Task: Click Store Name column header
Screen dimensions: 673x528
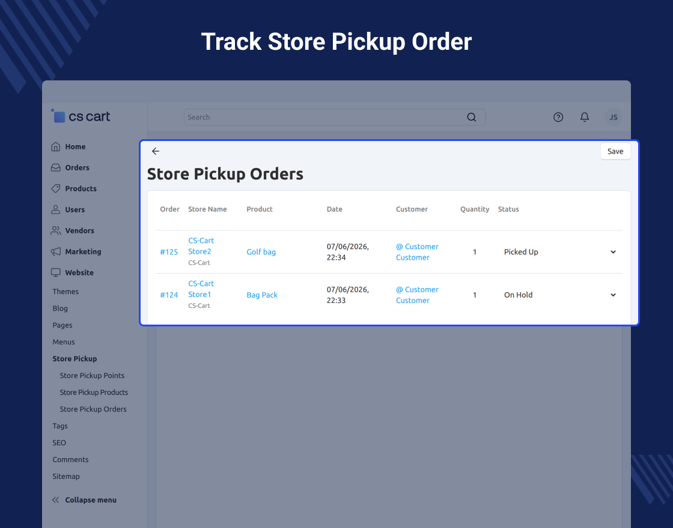Action: coord(207,209)
